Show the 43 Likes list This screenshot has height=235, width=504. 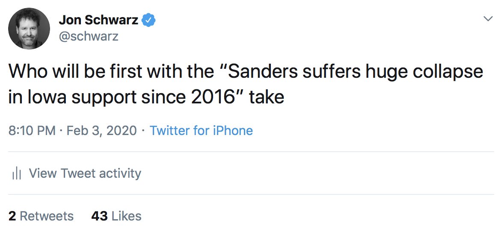click(x=116, y=216)
